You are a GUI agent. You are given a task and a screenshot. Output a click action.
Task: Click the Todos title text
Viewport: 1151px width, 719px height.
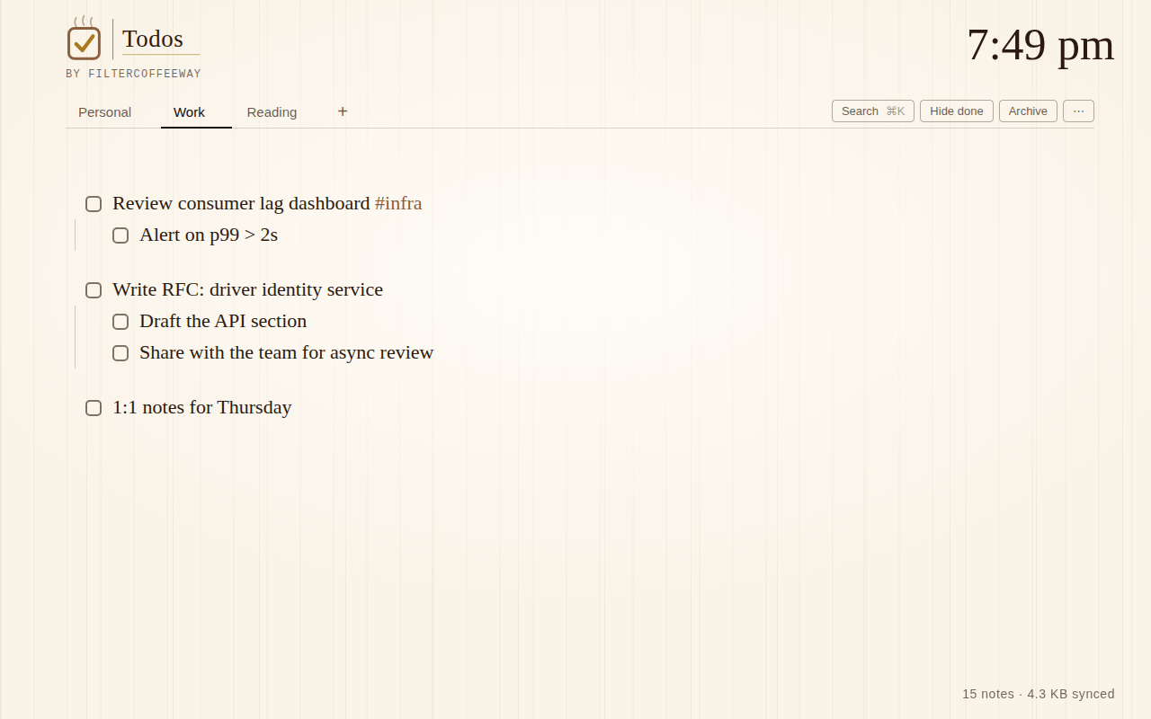(x=153, y=39)
